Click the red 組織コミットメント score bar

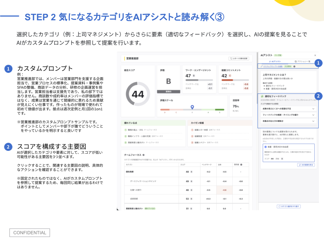pos(235,80)
